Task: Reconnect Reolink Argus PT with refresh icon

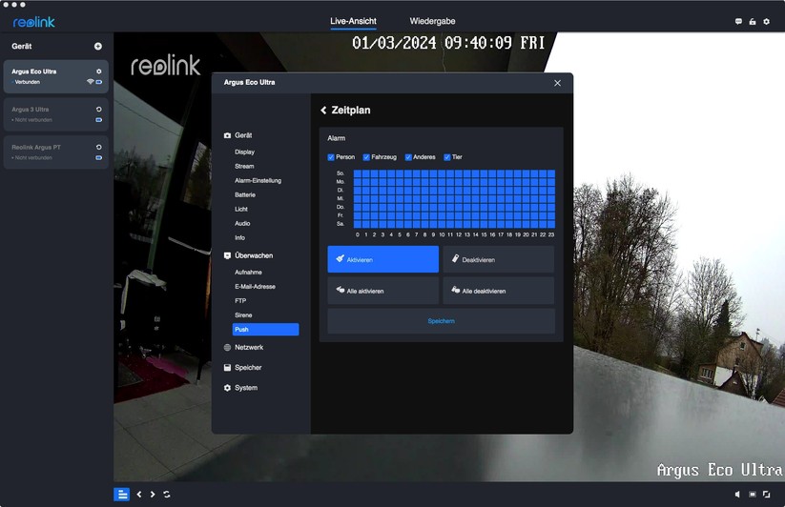Action: tap(98, 147)
